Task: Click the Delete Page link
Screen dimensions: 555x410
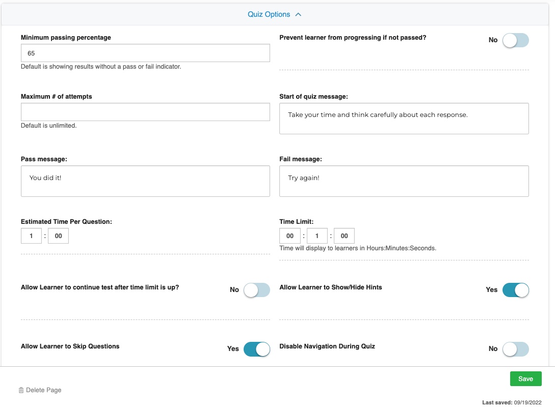Action: point(43,390)
